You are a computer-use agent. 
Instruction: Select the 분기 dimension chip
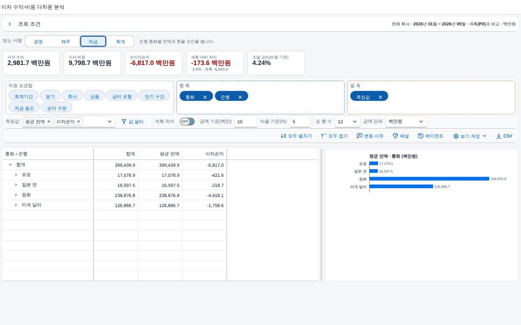(x=50, y=96)
